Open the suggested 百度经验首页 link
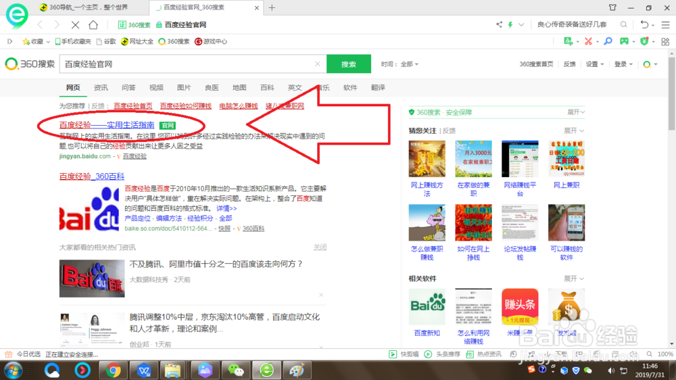 click(132, 106)
